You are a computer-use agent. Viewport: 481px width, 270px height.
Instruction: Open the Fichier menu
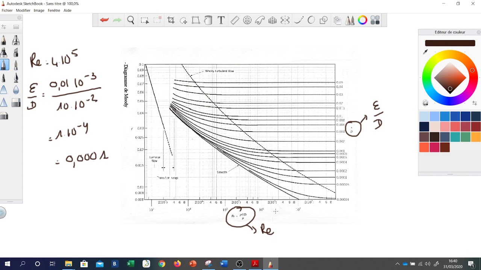[x=7, y=10]
